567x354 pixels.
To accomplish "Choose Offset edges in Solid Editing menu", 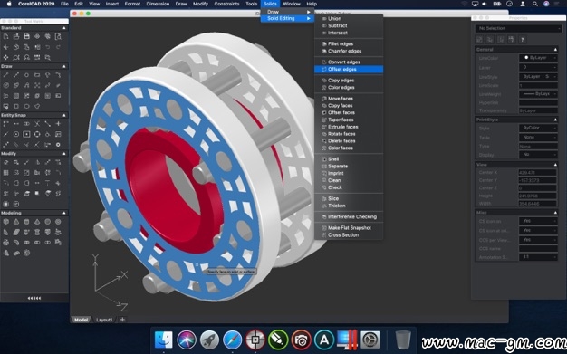I will pyautogui.click(x=349, y=70).
